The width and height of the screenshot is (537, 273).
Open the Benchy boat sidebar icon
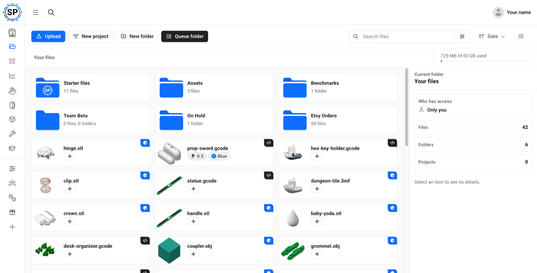pyautogui.click(x=12, y=90)
